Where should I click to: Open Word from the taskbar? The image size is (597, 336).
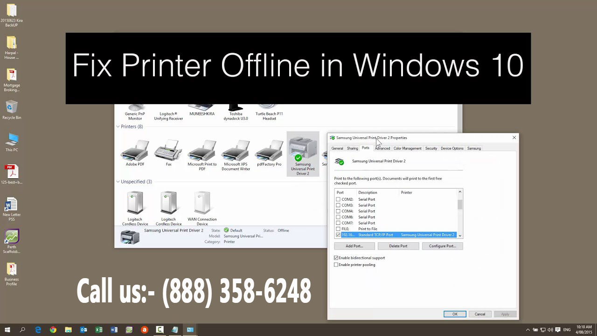114,329
